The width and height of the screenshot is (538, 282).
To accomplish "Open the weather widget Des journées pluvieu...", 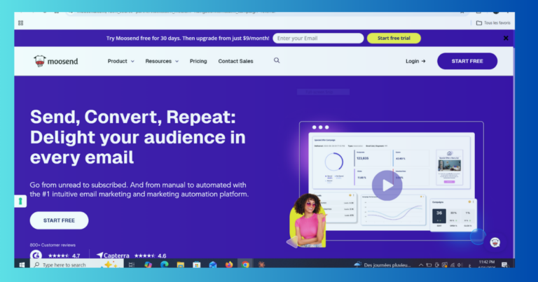I will click(x=382, y=265).
